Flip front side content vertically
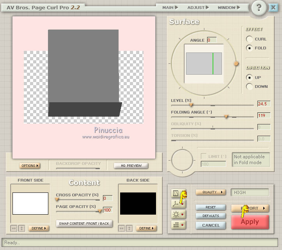Image resolution: width=282 pixels, height=250 pixels. click(21, 228)
